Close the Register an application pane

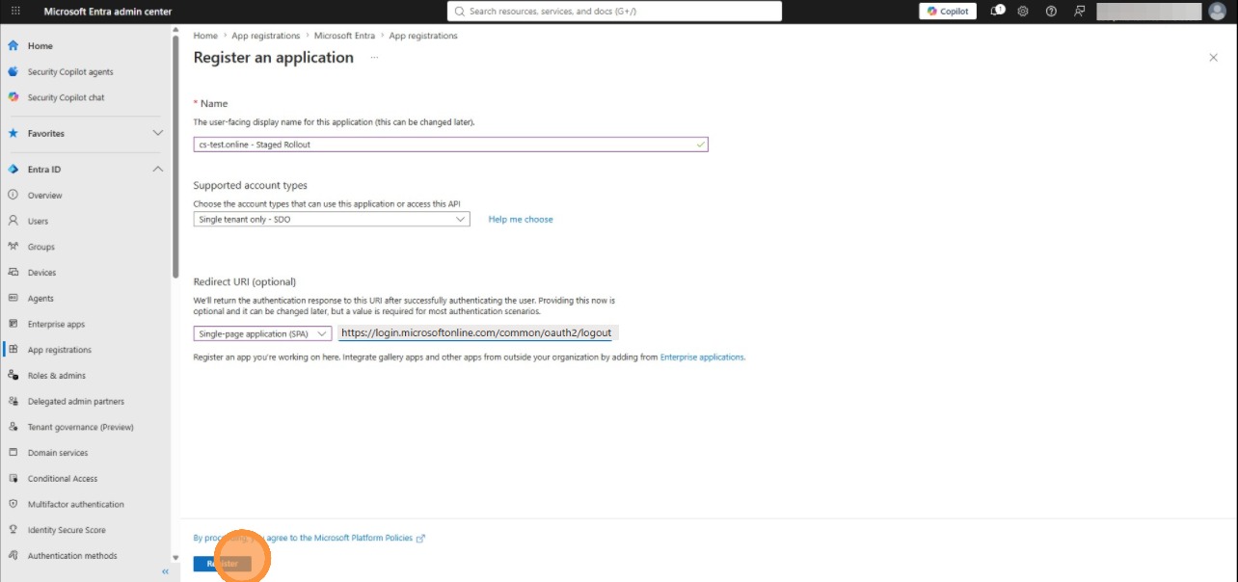(x=1213, y=58)
